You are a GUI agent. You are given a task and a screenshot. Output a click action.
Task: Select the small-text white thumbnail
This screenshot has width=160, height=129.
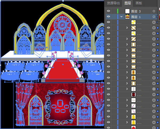pyautogui.click(x=133, y=100)
